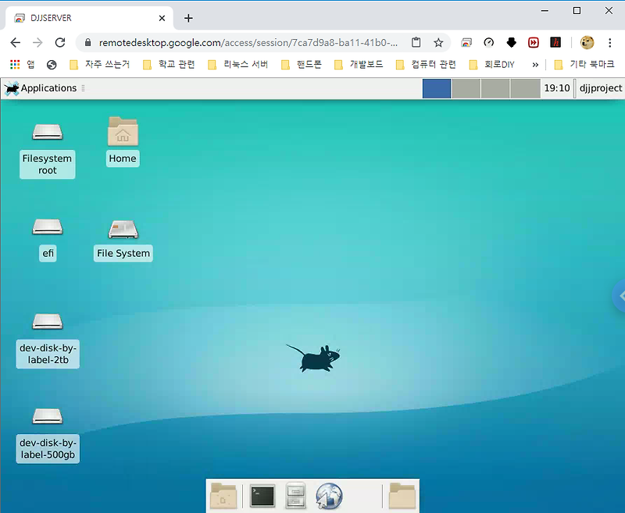625x513 pixels.
Task: Reload the remote desktop page
Action: (x=60, y=43)
